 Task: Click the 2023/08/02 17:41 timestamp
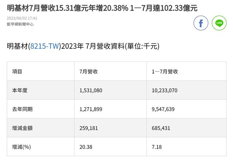click(x=22, y=18)
